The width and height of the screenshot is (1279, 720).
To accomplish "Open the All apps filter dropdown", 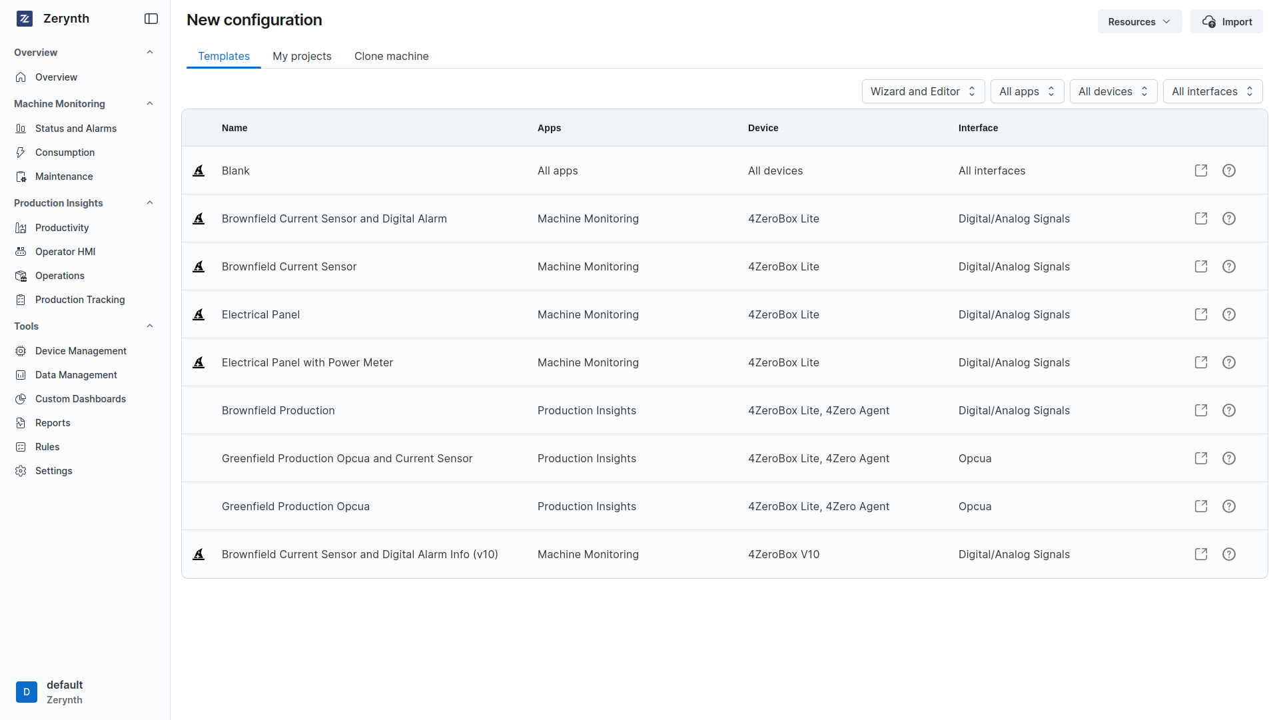I will [1027, 91].
